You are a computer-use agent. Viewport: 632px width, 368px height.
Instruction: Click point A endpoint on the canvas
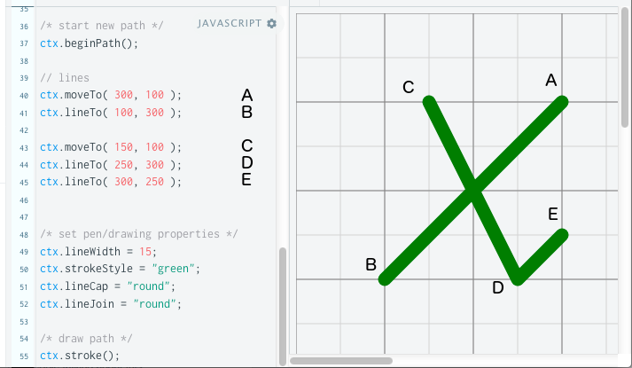(x=561, y=102)
